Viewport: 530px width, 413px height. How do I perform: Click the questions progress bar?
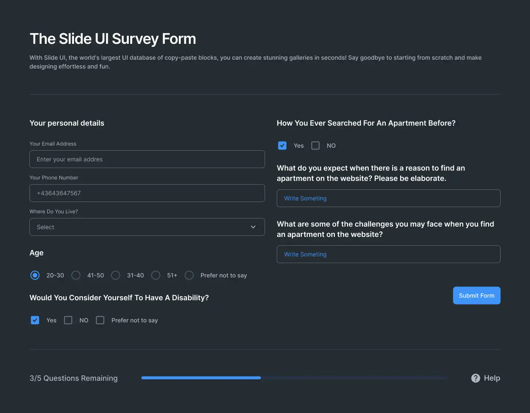pos(294,378)
